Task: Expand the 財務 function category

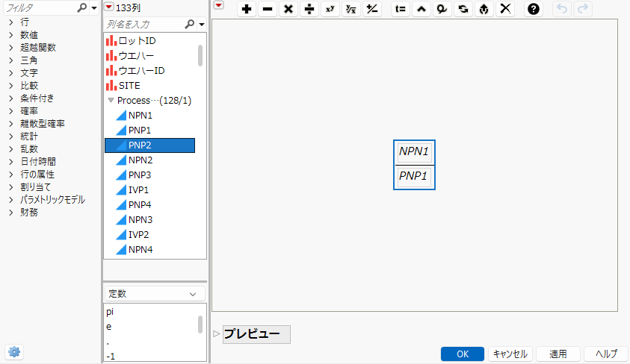Action: pyautogui.click(x=11, y=213)
